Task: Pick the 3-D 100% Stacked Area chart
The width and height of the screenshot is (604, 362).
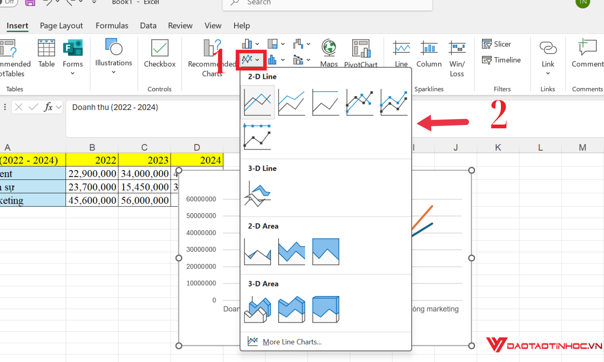Action: point(326,309)
